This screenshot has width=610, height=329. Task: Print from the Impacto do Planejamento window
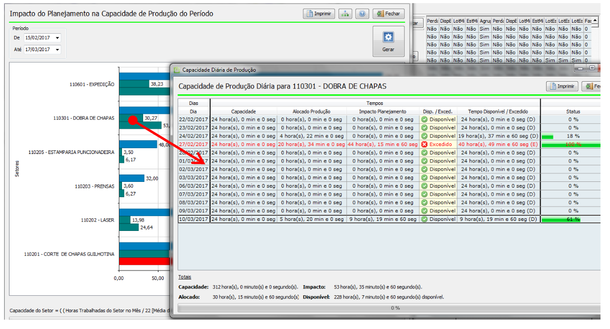coord(319,14)
